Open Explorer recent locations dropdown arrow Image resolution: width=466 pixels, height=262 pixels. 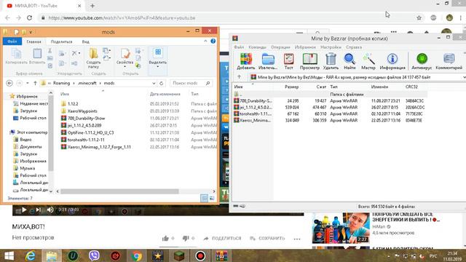click(28, 83)
